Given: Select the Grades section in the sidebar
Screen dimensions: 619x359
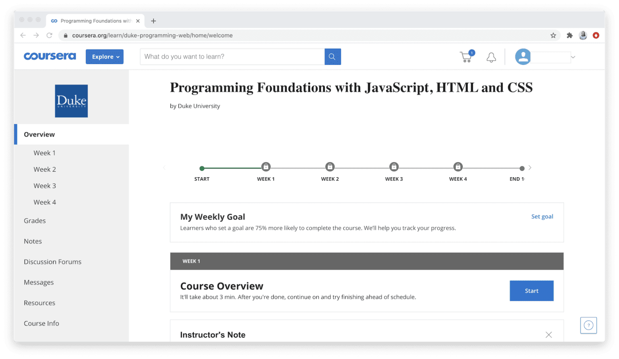Looking at the screenshot, I should 35,220.
